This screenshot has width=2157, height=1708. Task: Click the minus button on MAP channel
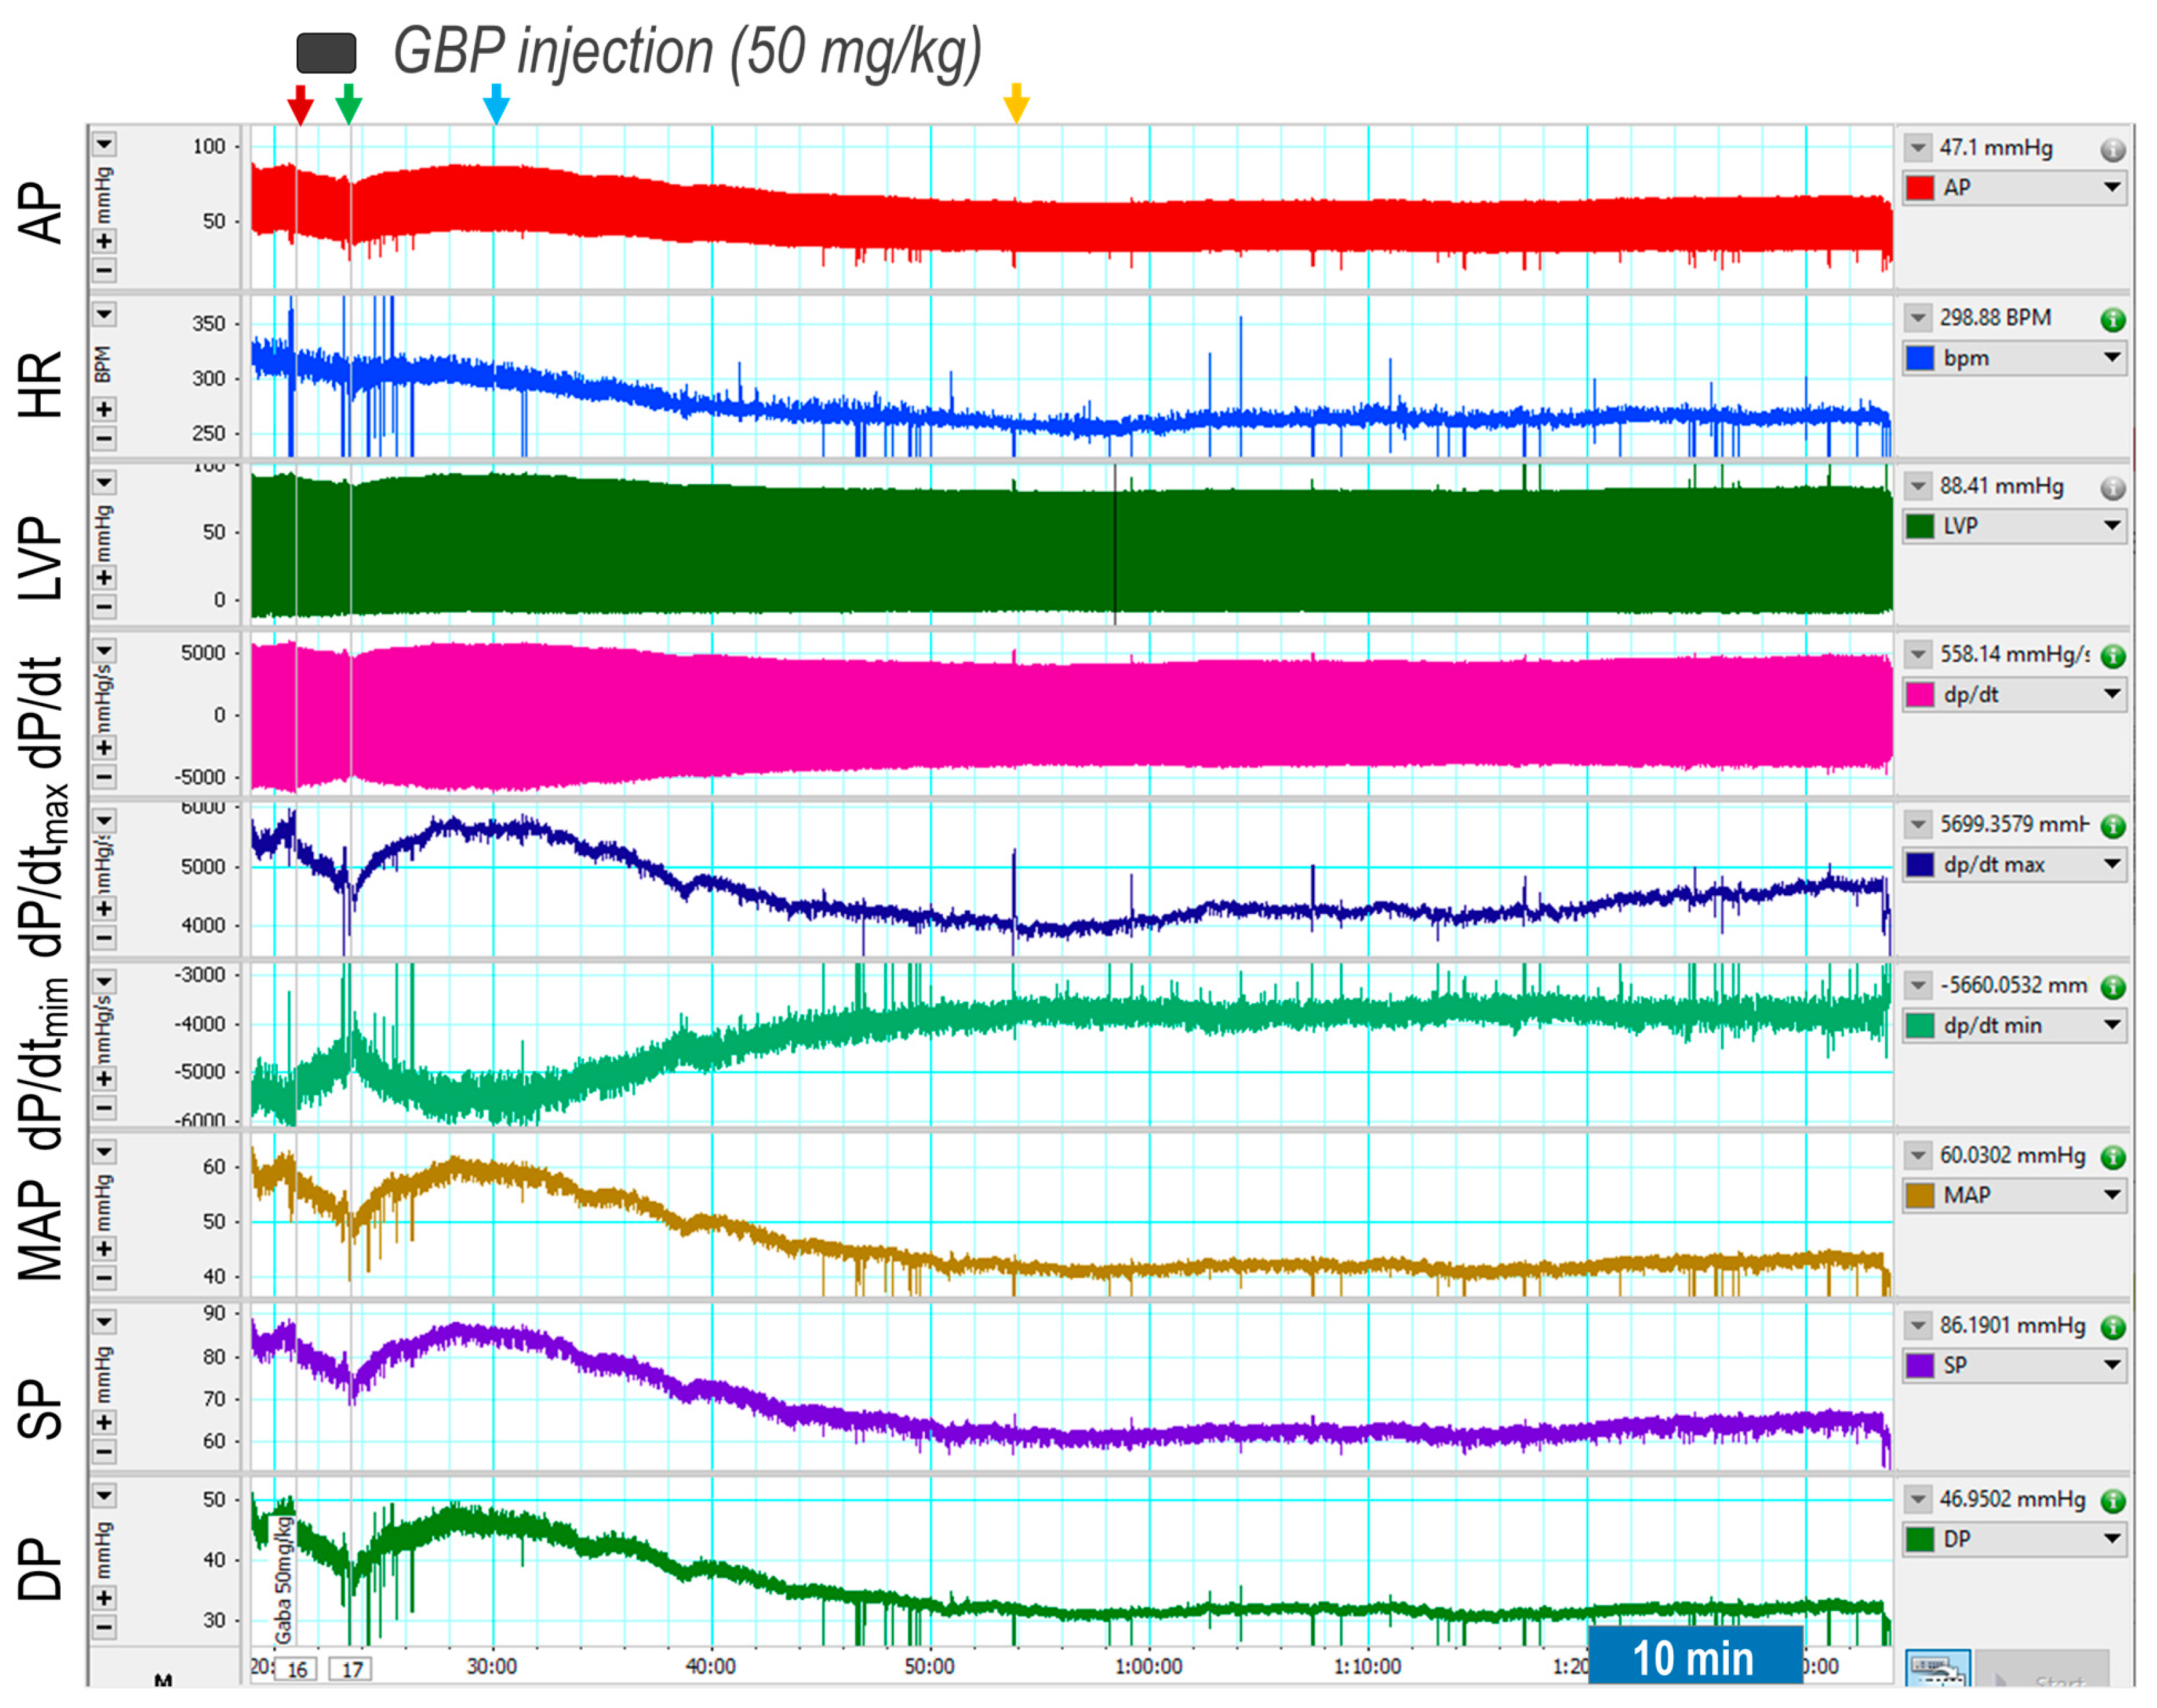[x=104, y=1277]
